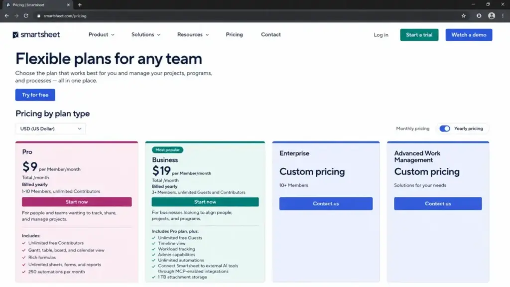Go back with browser back arrow
The image size is (510, 287).
(x=7, y=15)
